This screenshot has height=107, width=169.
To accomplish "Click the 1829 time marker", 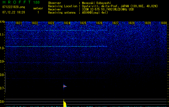I will pos(148,23).
